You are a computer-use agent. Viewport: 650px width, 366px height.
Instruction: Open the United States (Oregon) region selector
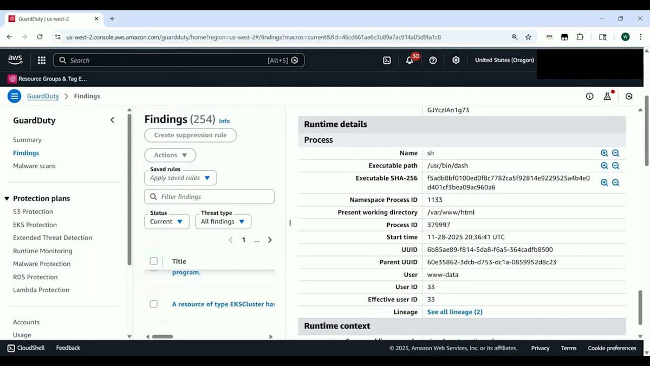coord(504,60)
